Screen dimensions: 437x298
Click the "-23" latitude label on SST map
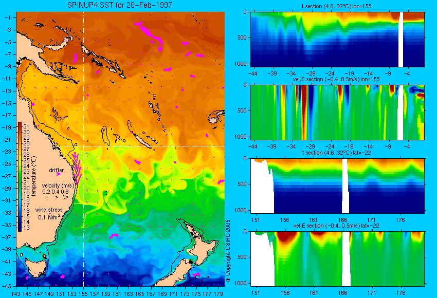coord(7,152)
